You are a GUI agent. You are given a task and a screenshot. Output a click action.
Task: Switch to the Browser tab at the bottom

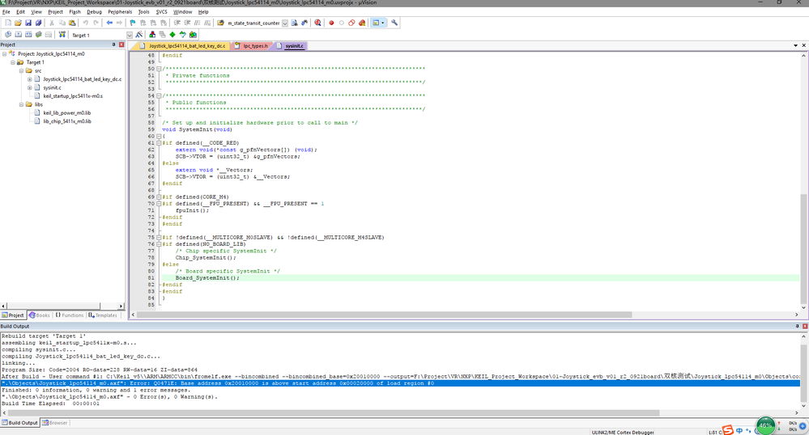point(55,423)
